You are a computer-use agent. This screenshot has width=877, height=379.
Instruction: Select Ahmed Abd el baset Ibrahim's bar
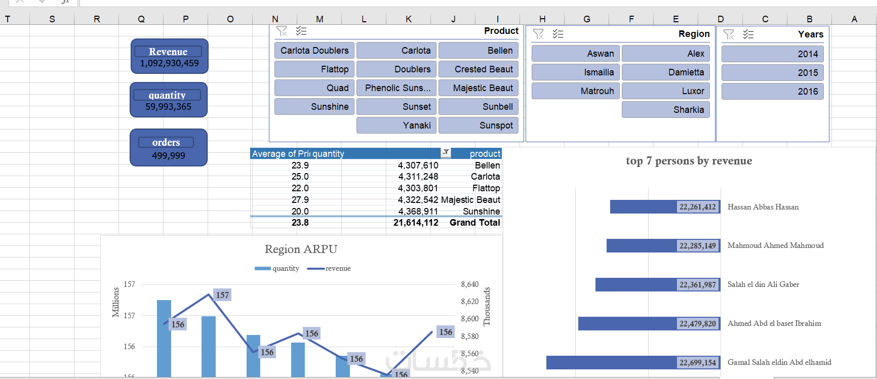tap(649, 323)
